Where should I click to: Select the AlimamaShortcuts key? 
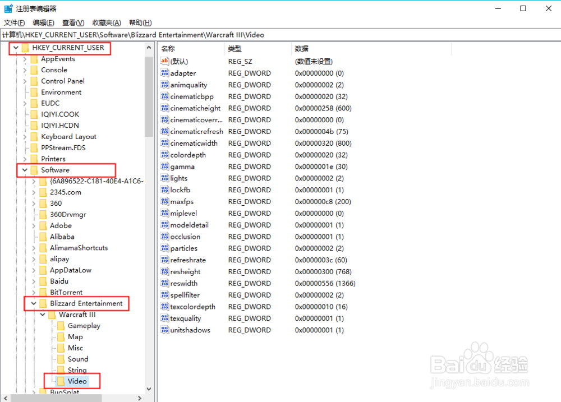(79, 247)
